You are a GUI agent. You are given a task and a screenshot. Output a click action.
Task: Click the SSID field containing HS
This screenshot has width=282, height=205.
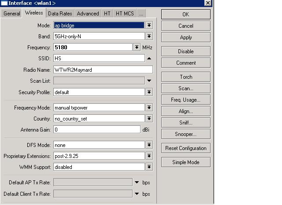click(x=99, y=59)
